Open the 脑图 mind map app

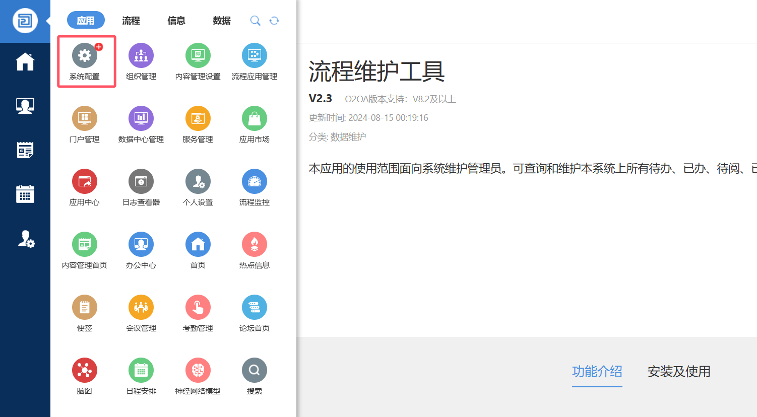pos(85,371)
